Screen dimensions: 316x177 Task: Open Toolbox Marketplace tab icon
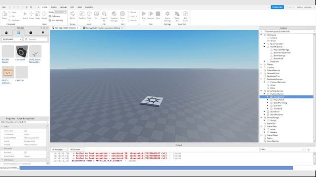[6, 33]
